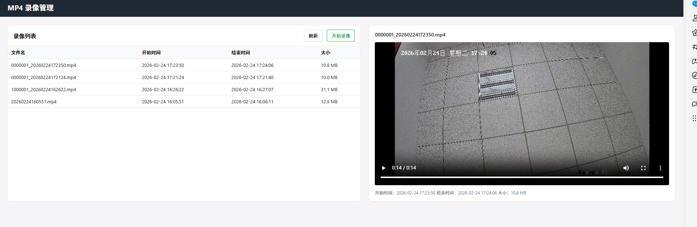This screenshot has width=697, height=227.
Task: Click the 12.9 MB size cell
Action: point(329,102)
